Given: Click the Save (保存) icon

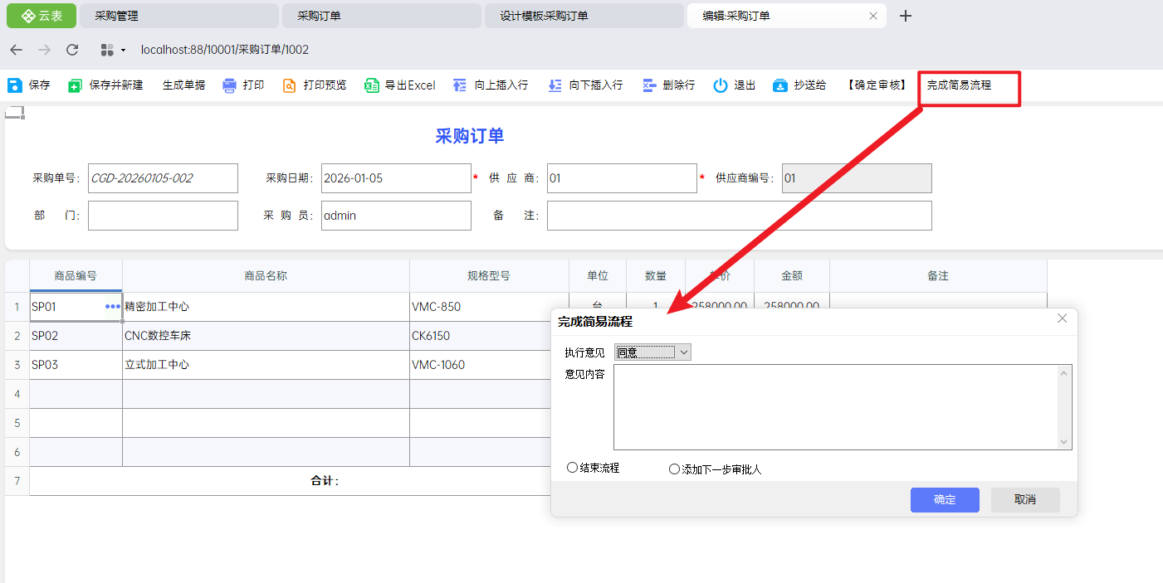Looking at the screenshot, I should (15, 85).
